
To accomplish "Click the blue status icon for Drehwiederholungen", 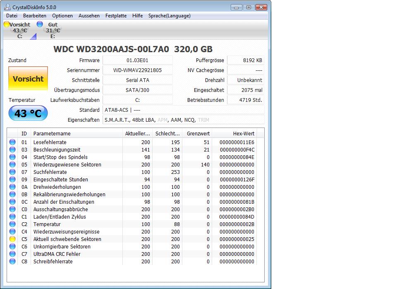I will (12, 187).
